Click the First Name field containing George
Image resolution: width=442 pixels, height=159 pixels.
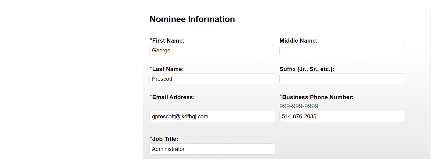[x=212, y=51]
